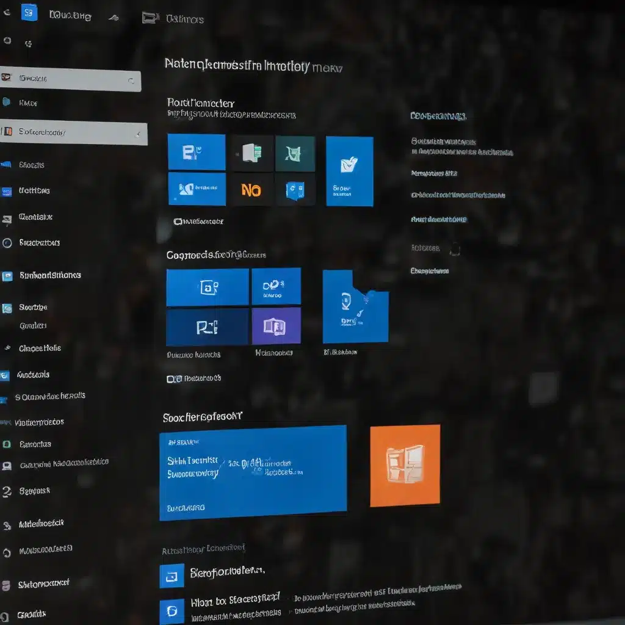The image size is (625, 625).
Task: Click the blue square G icon in list
Action: [172, 611]
